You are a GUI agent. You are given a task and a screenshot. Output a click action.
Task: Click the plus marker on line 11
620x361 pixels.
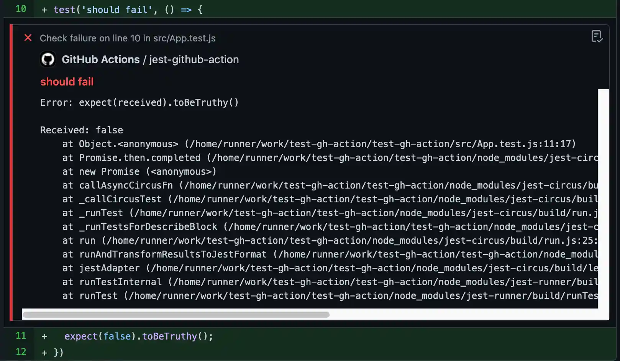44,336
